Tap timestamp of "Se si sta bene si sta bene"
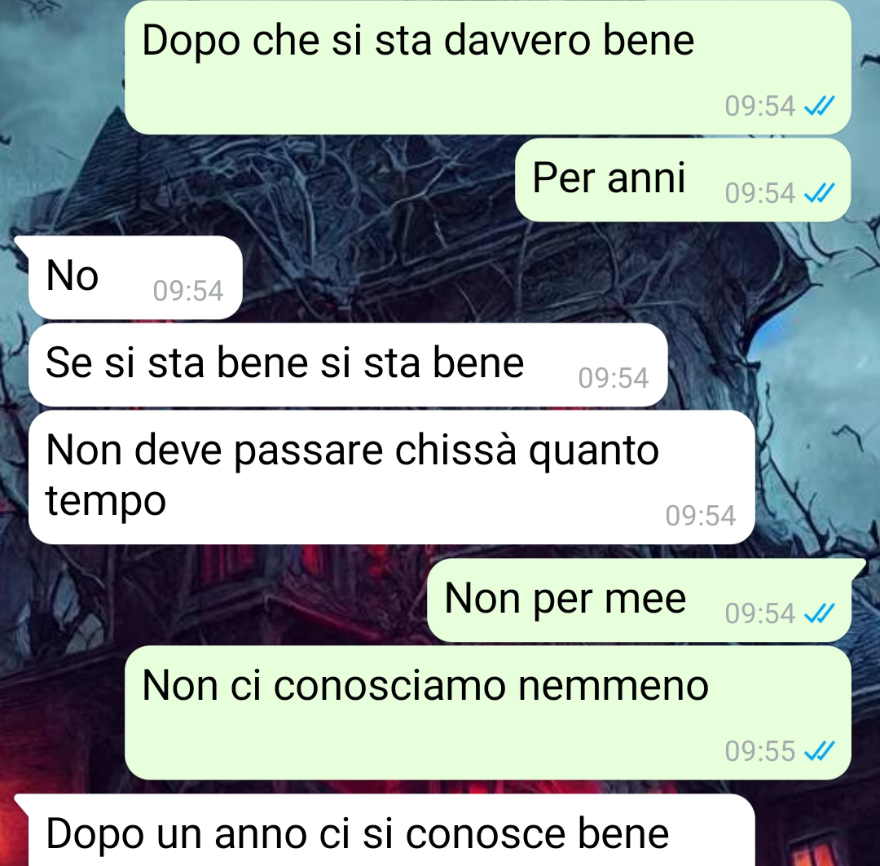Screen dimensions: 880x866 pos(614,378)
